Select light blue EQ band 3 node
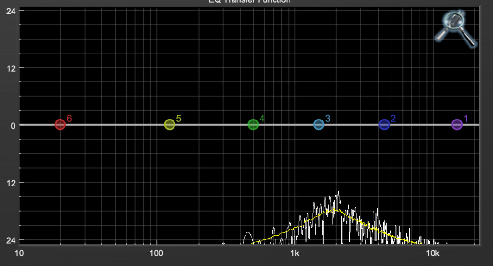The width and height of the screenshot is (493, 266). [x=319, y=125]
